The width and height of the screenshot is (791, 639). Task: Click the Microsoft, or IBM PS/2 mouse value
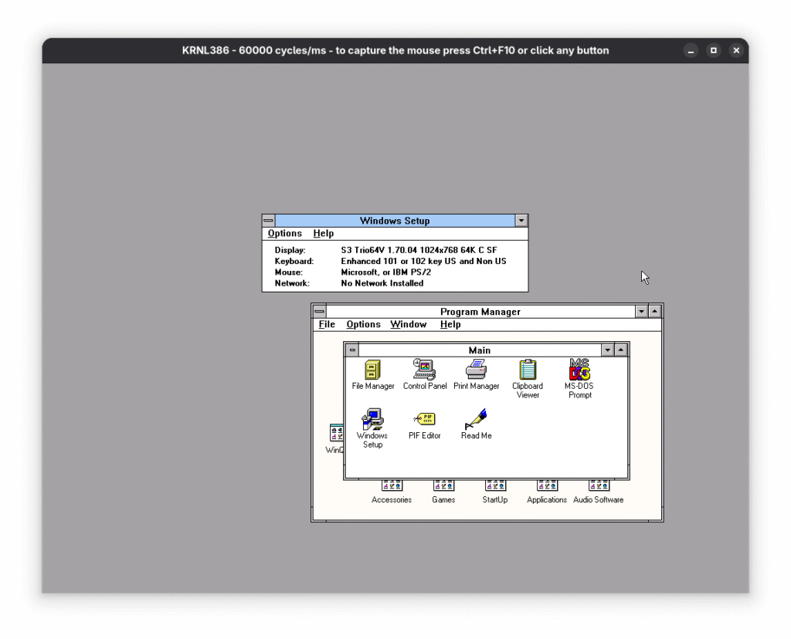[386, 272]
